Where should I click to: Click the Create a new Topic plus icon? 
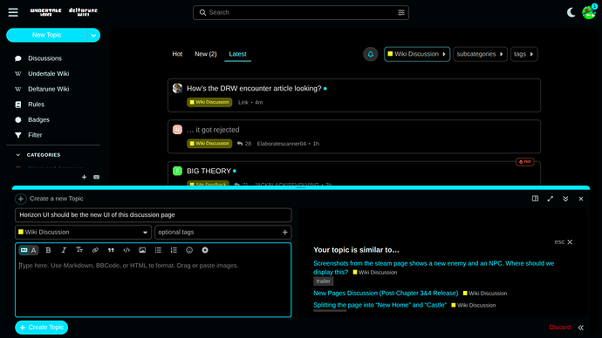click(x=21, y=199)
